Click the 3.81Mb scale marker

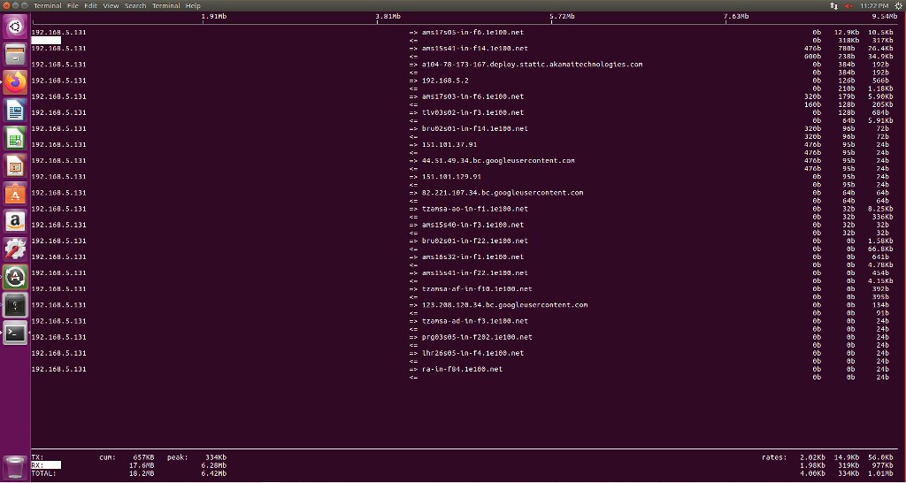[x=388, y=16]
